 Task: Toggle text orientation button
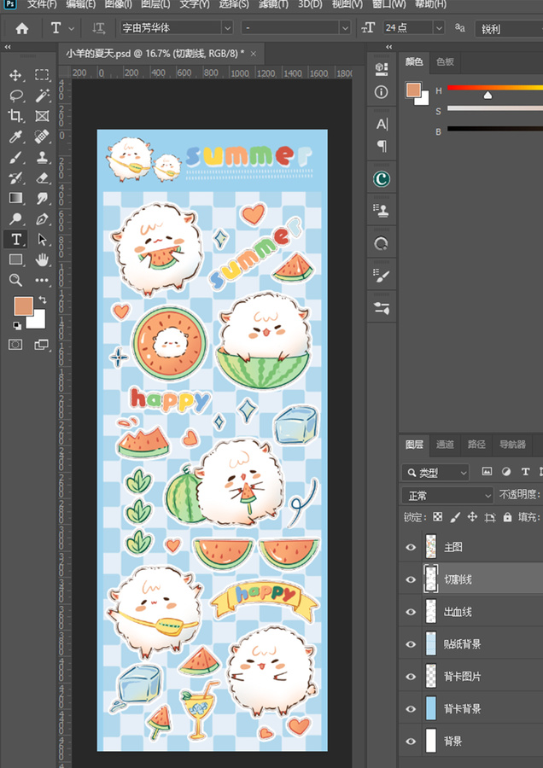coord(98,28)
